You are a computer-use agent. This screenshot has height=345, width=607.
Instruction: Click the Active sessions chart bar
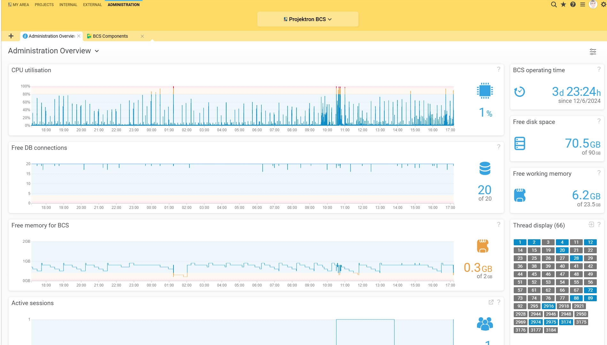point(365,332)
